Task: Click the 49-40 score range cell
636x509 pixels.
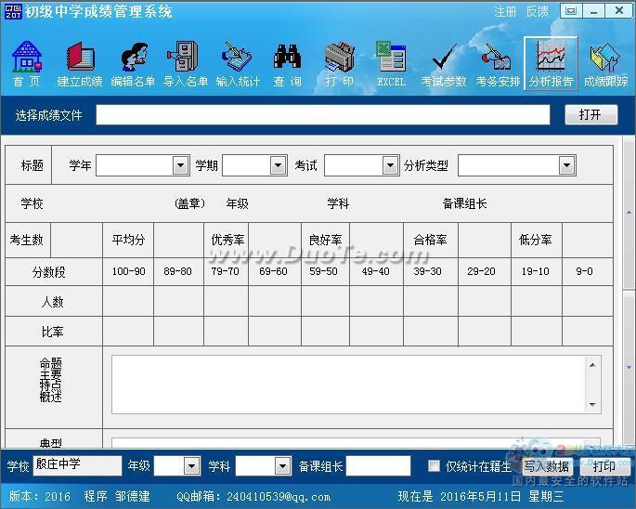Action: 376,271
